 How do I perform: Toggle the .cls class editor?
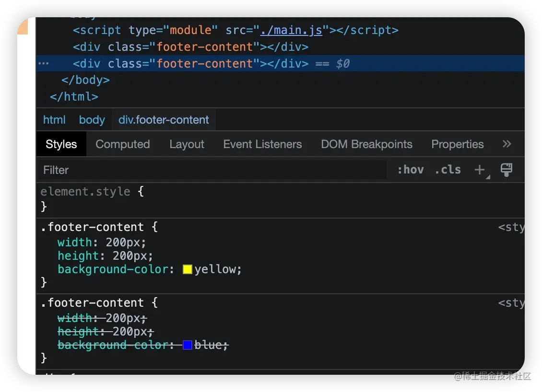(x=448, y=170)
